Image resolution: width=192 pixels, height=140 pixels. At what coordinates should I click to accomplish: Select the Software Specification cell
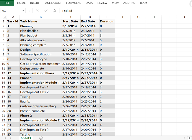41,54
